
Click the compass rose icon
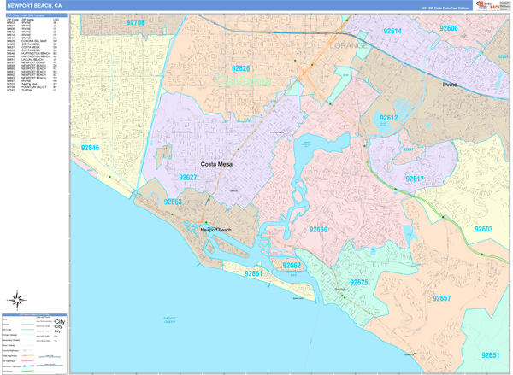17,300
